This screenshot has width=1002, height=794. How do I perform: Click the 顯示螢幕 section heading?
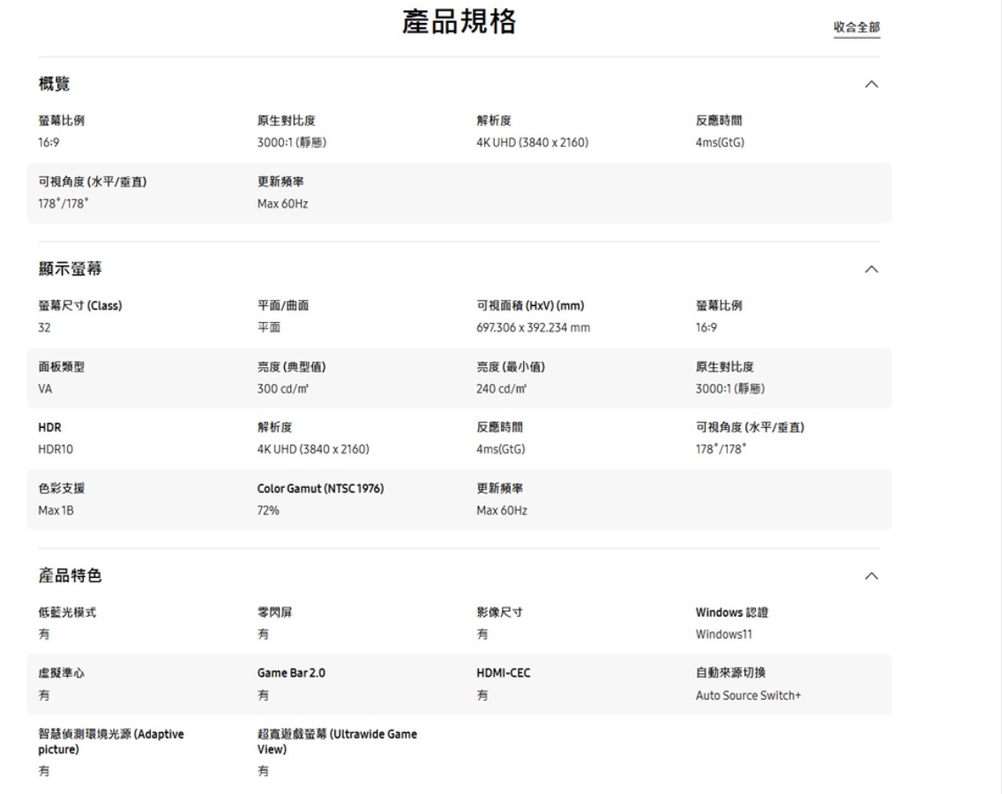click(x=70, y=269)
